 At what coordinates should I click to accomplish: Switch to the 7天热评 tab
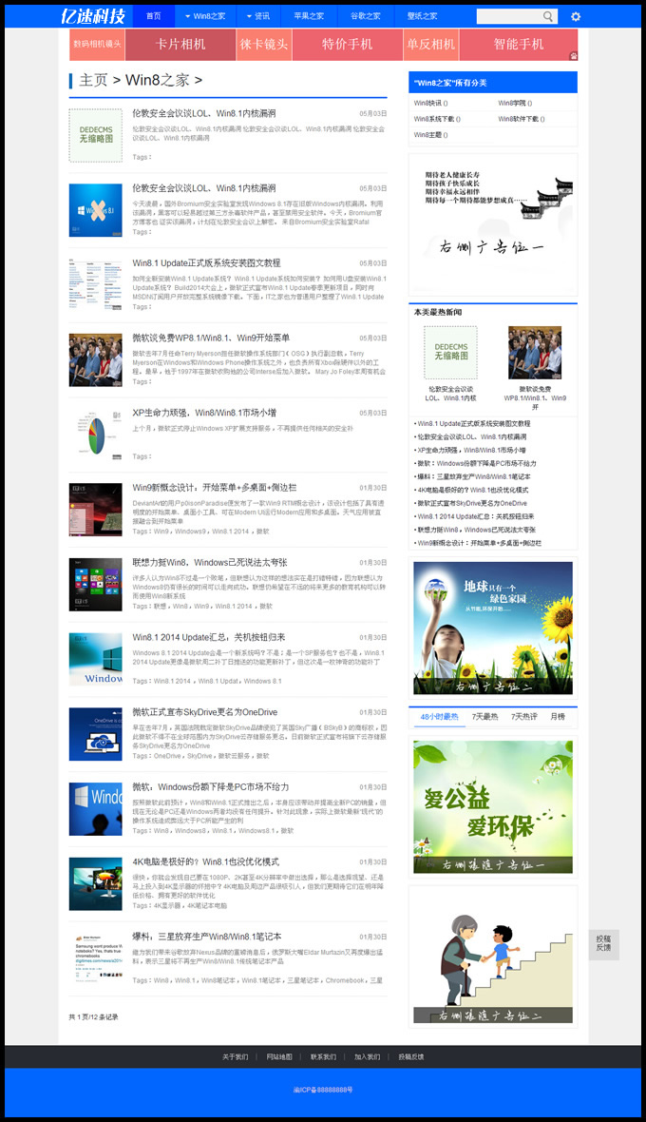click(523, 716)
